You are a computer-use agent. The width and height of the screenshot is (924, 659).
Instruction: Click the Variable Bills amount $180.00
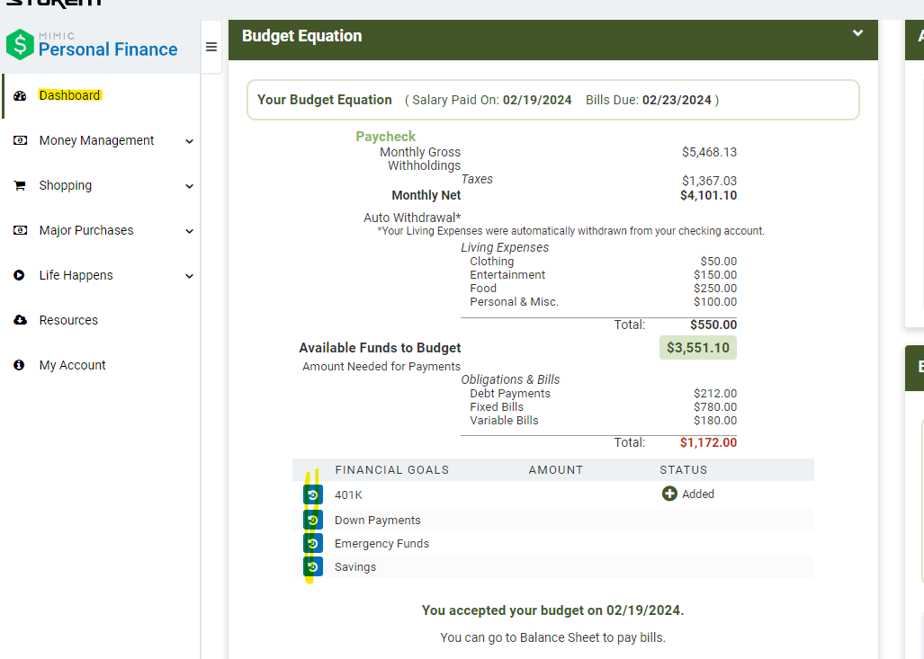pos(715,421)
